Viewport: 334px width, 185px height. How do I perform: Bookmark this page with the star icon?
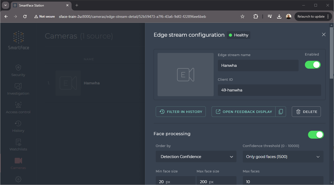243,17
